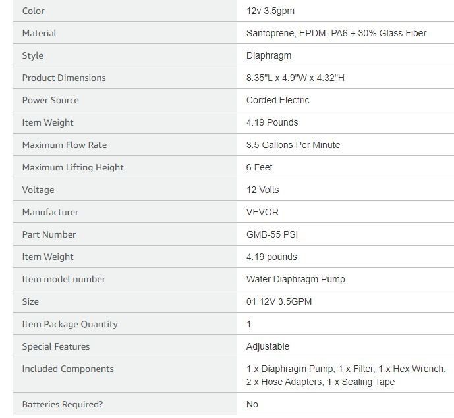The image size is (454, 418).
Task: Select the "Water Diaphragm Pump" model value
Action: tap(296, 279)
